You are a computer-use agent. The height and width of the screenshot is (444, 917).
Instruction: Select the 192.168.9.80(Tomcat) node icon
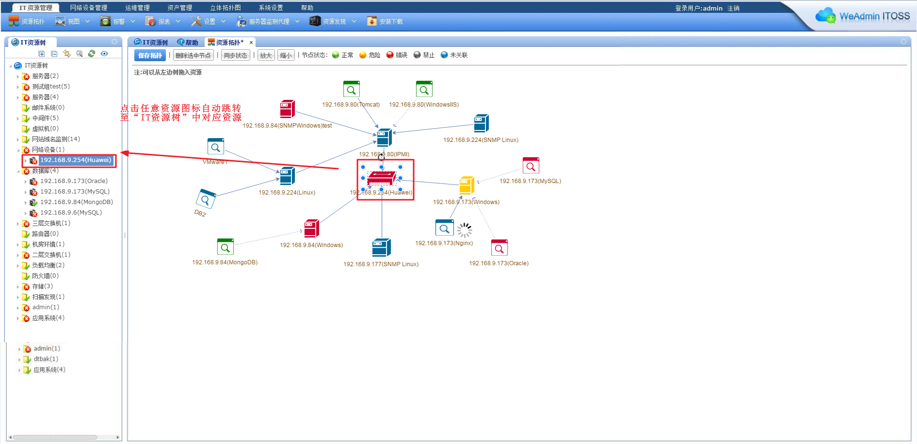(351, 89)
